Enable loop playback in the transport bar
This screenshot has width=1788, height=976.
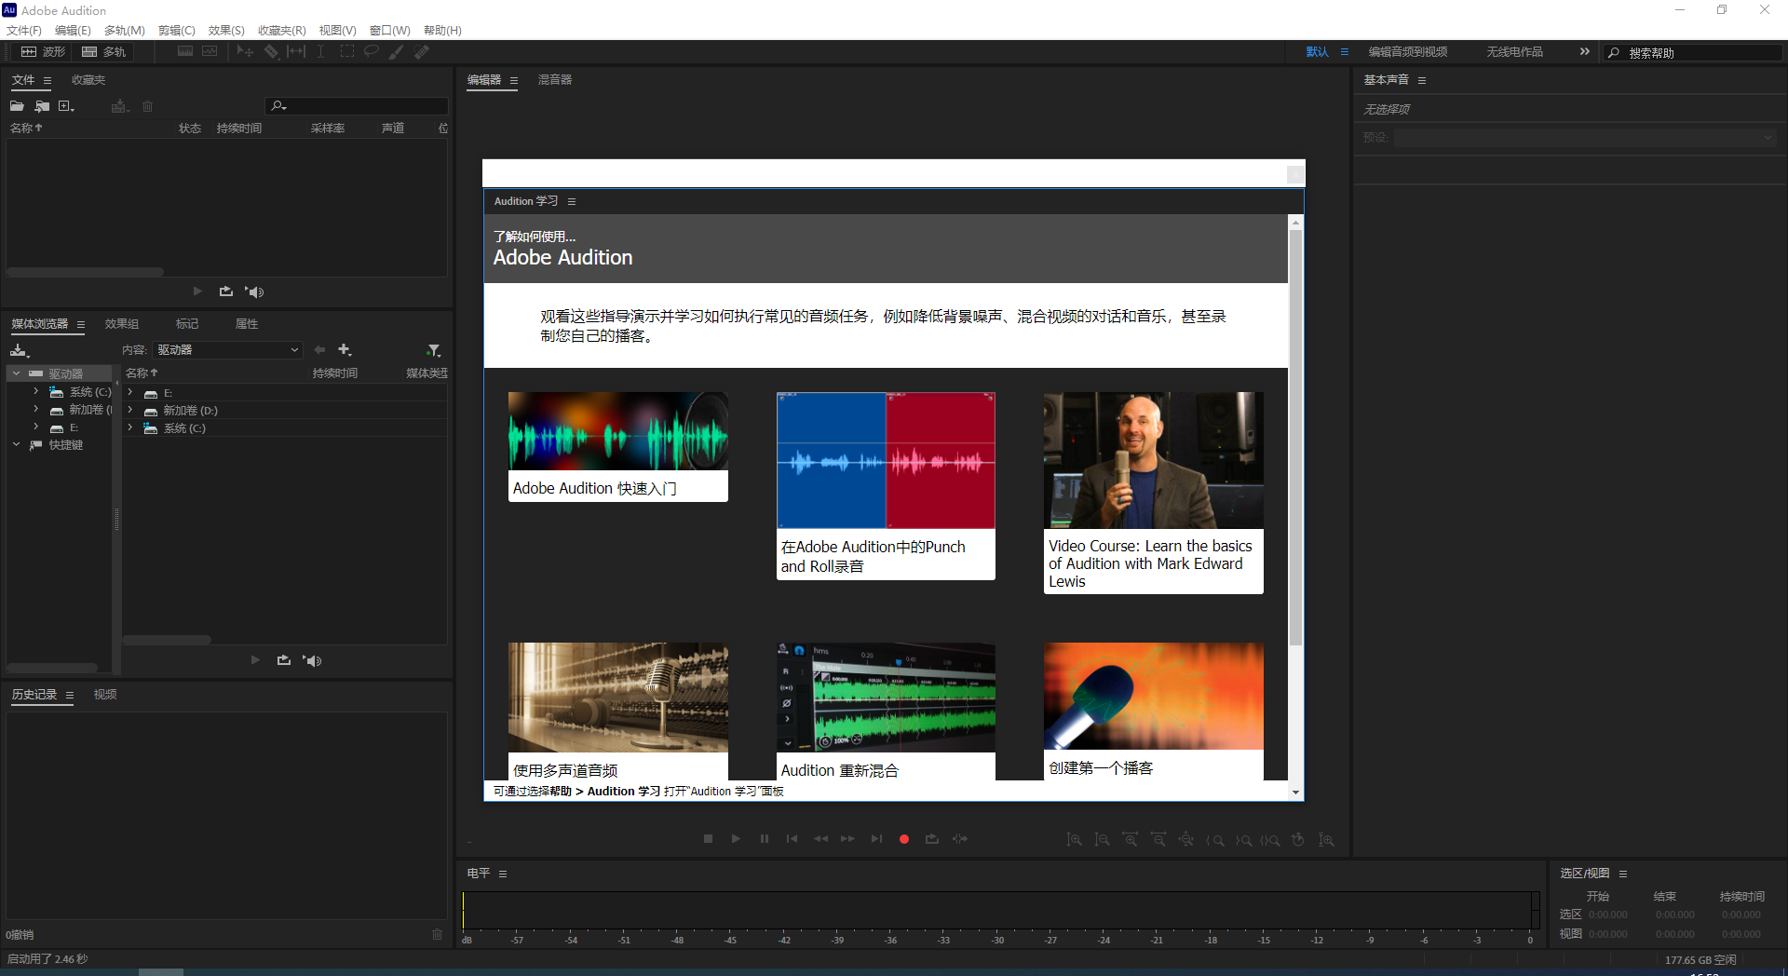point(932,838)
